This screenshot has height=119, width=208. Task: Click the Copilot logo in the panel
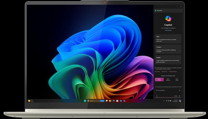(x=168, y=19)
